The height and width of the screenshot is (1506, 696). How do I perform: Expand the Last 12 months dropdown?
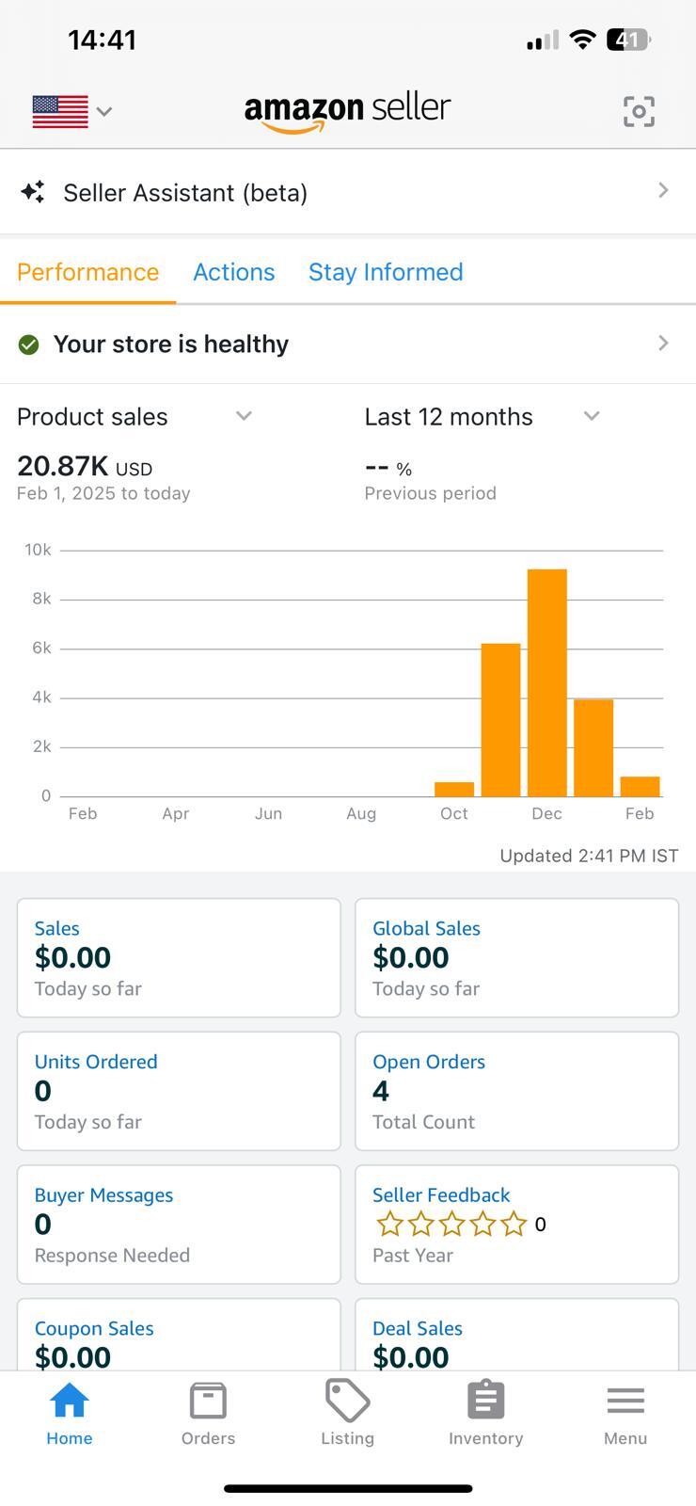592,416
